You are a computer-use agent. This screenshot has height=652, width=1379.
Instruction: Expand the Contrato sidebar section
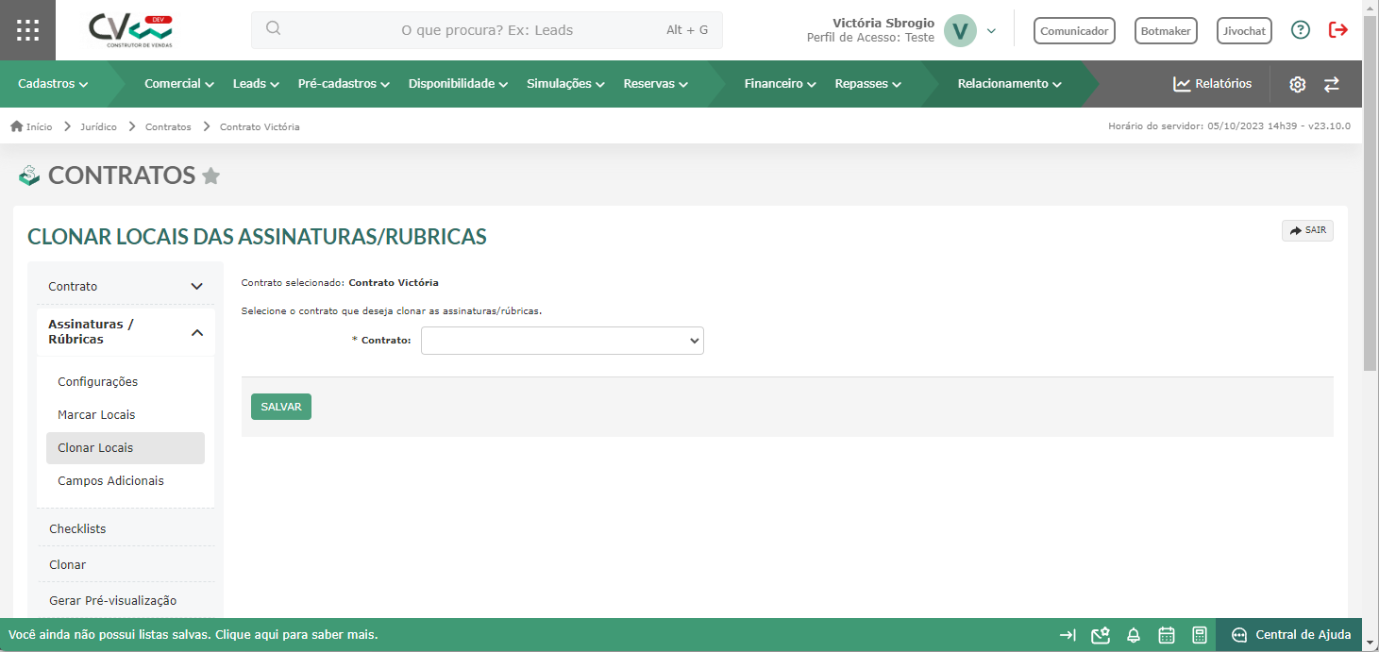click(126, 286)
